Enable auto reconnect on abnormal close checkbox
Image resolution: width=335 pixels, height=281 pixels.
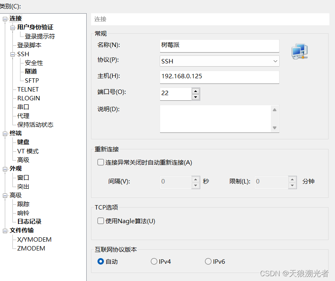click(101, 162)
